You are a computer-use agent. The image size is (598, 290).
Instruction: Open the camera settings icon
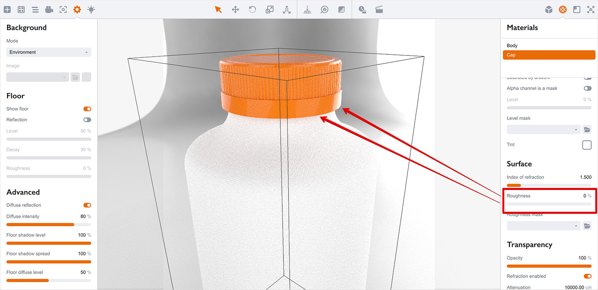click(49, 9)
